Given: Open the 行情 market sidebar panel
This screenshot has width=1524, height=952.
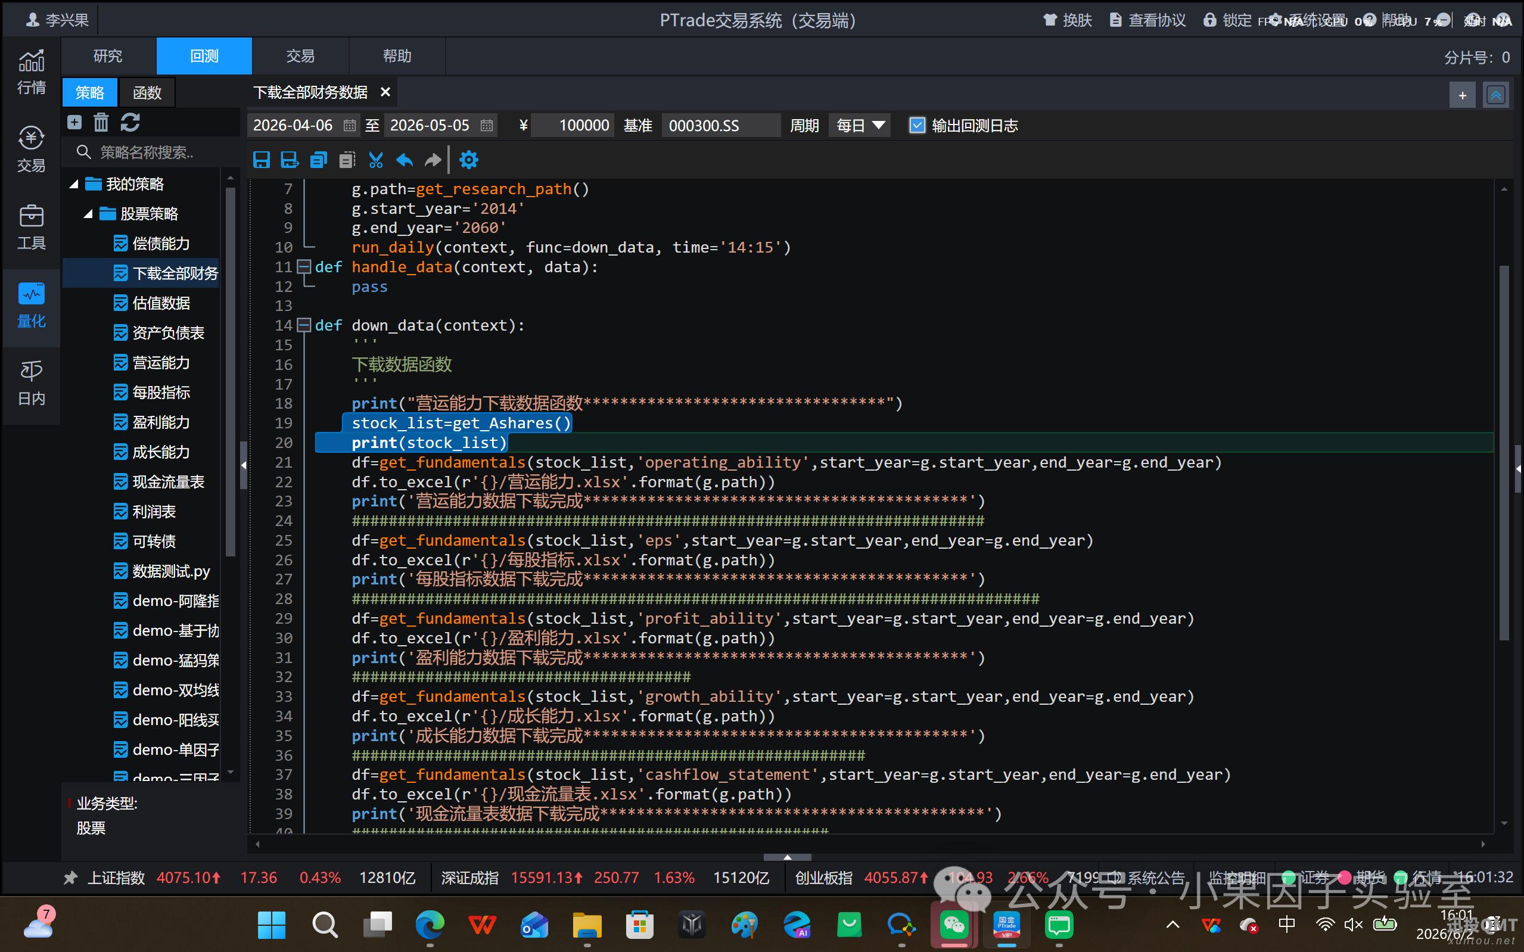Looking at the screenshot, I should [31, 71].
